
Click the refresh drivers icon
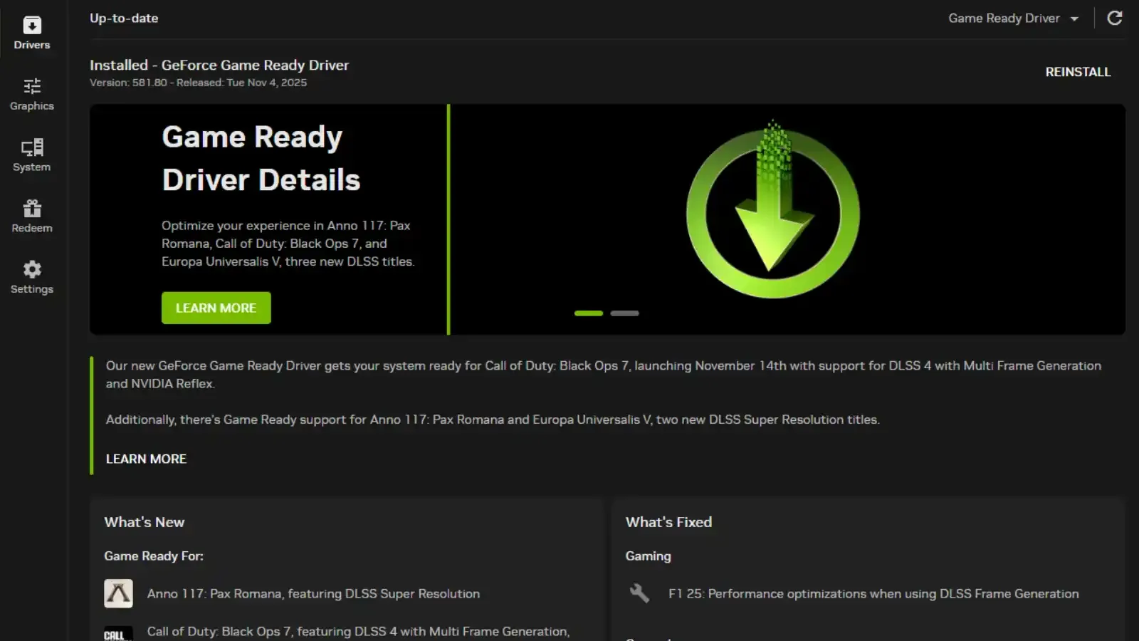(1115, 18)
